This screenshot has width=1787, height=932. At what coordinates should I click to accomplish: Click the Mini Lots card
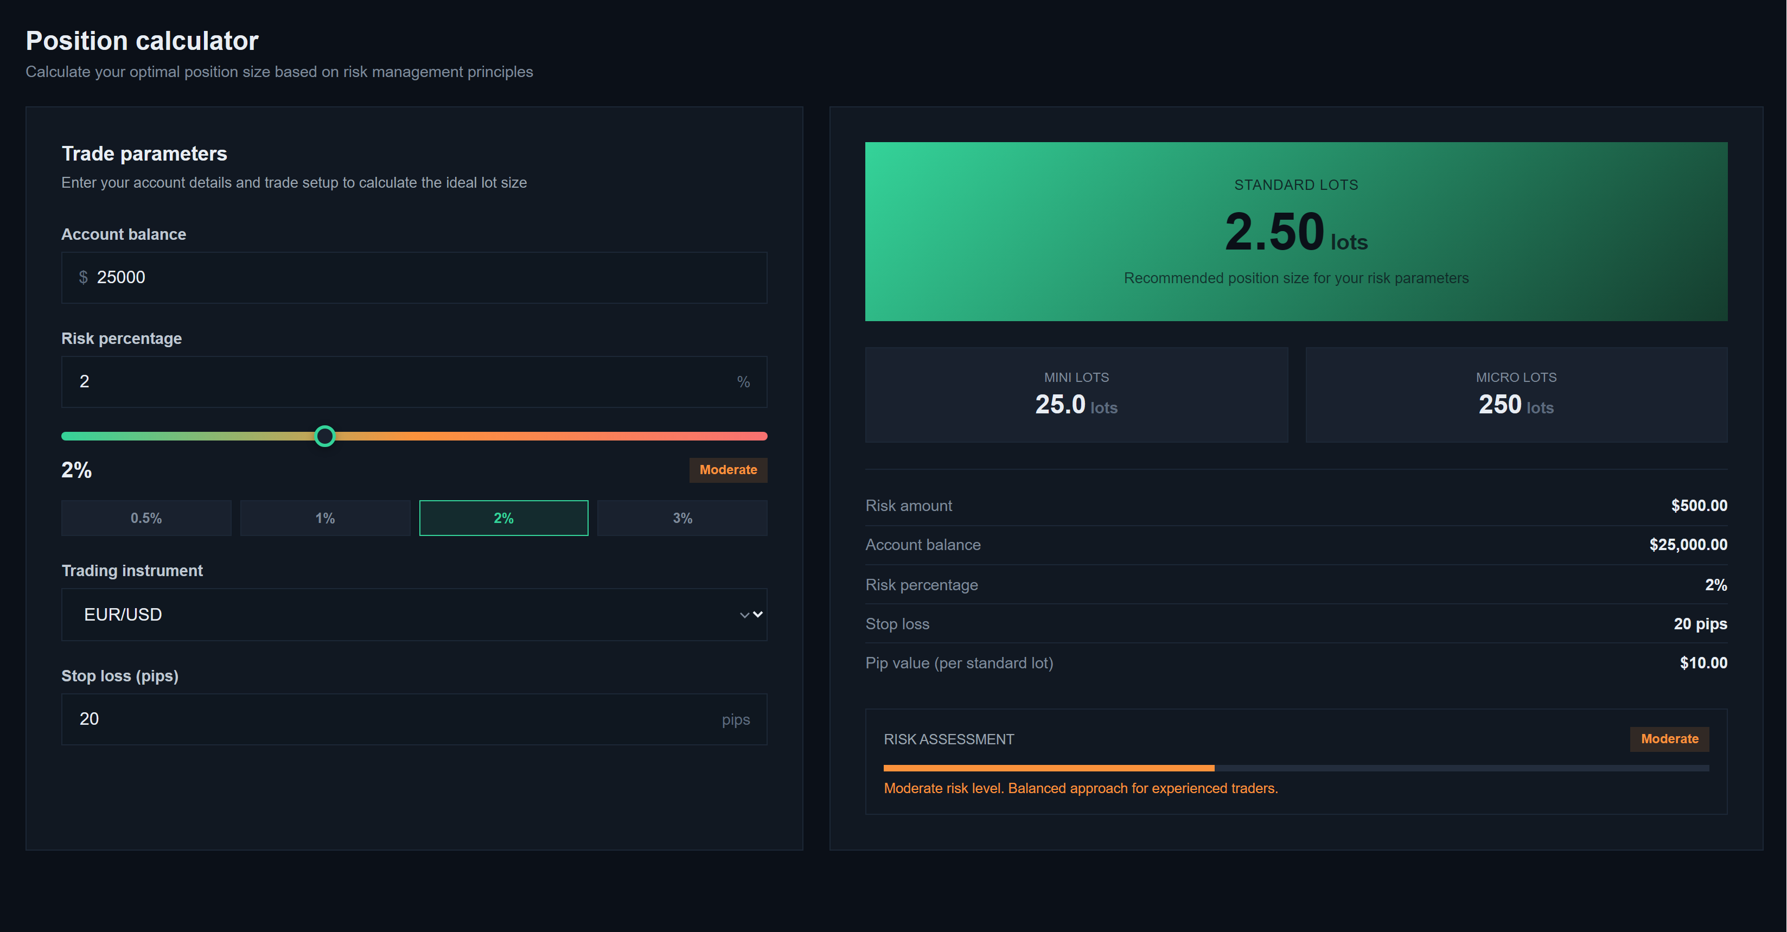(x=1076, y=395)
